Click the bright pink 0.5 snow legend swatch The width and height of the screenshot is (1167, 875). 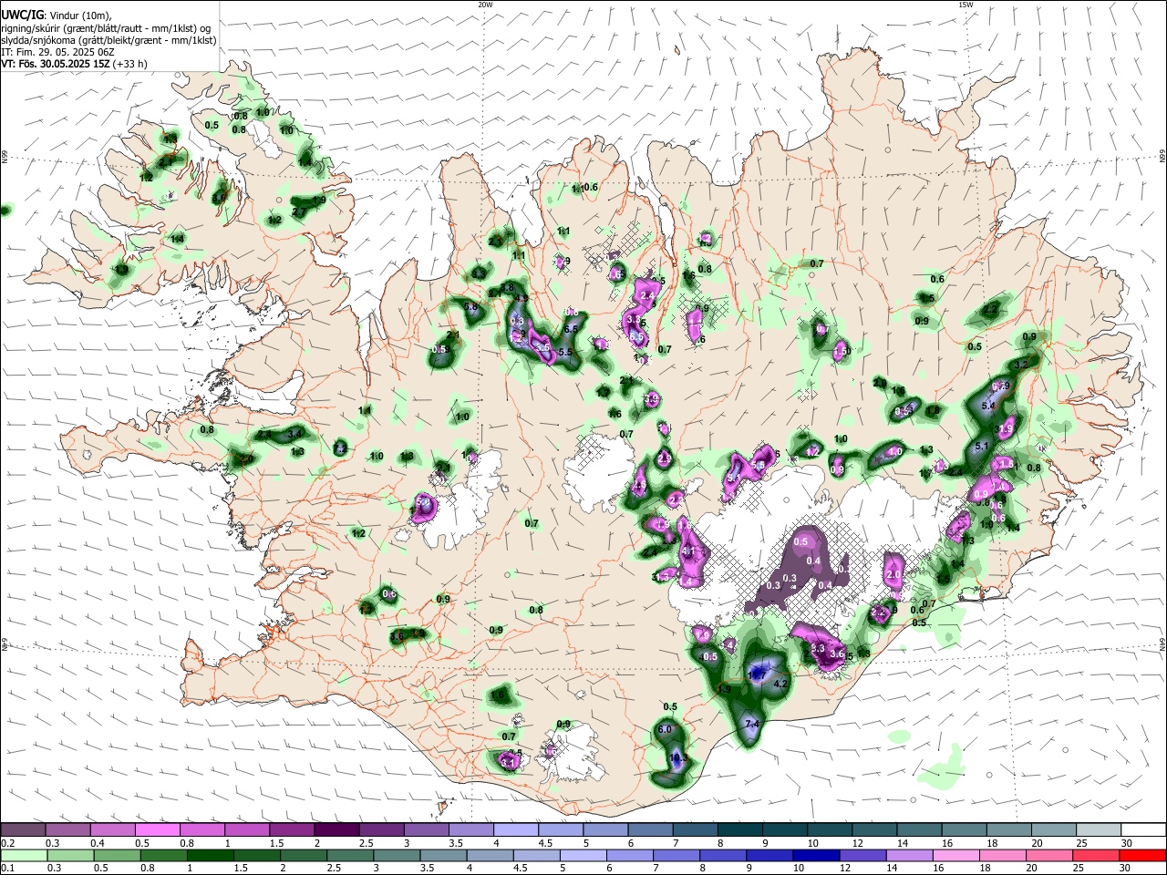pyautogui.click(x=158, y=830)
